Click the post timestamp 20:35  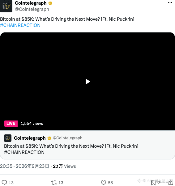6,166
